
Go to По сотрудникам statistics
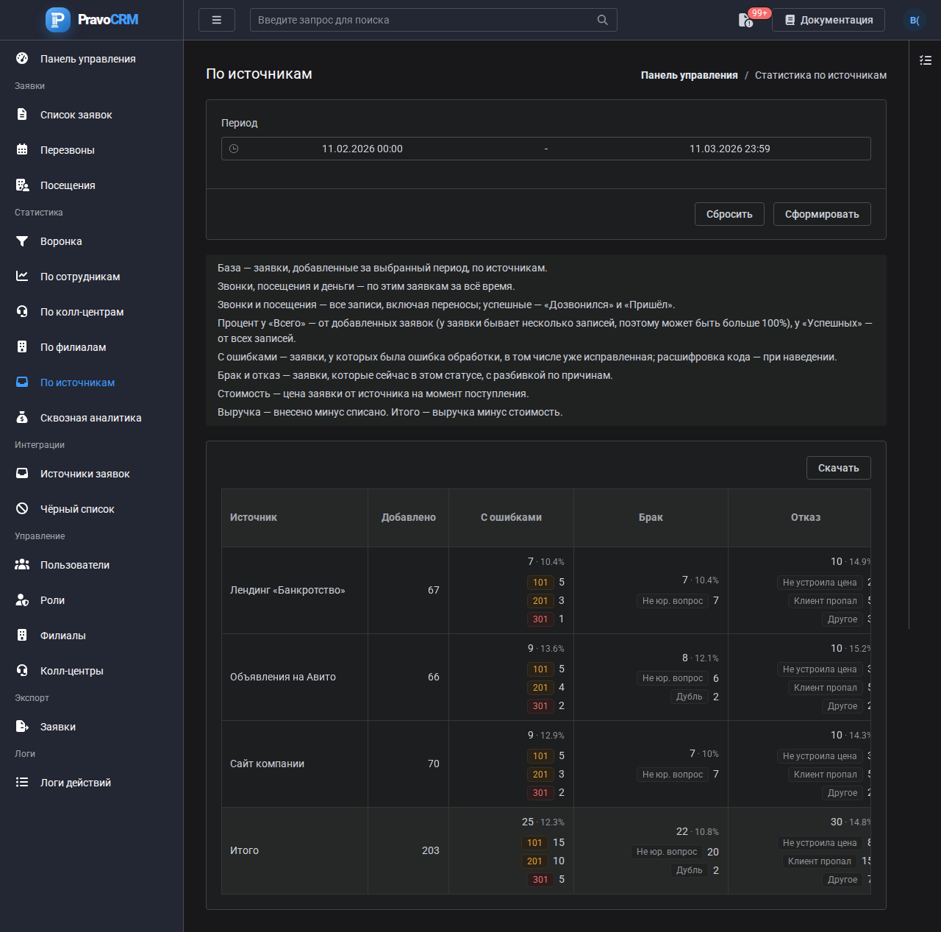coord(80,277)
